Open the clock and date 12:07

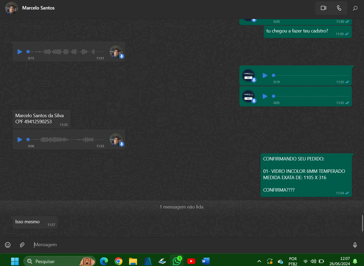(340, 261)
